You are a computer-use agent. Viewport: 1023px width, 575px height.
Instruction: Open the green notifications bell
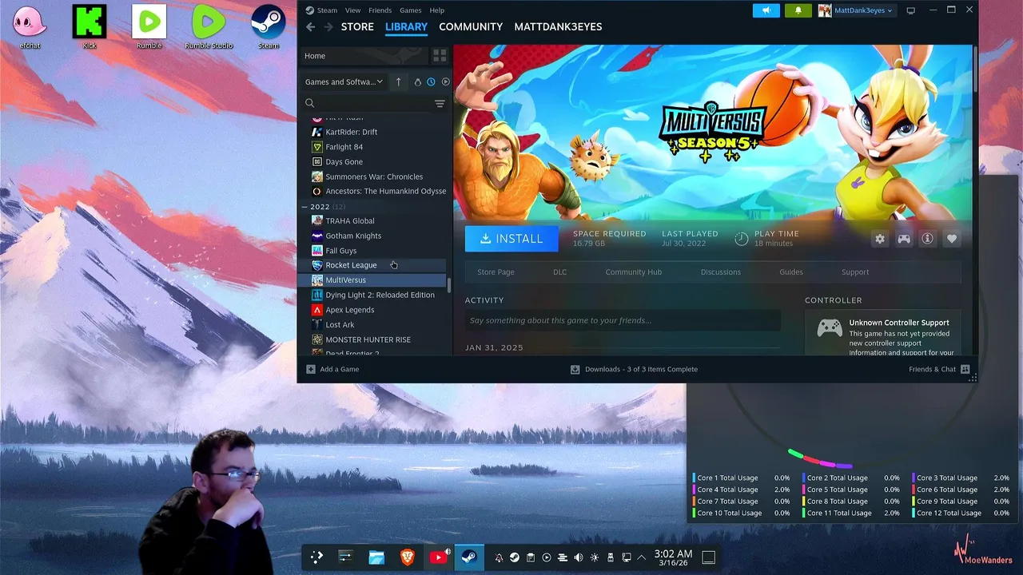[798, 10]
